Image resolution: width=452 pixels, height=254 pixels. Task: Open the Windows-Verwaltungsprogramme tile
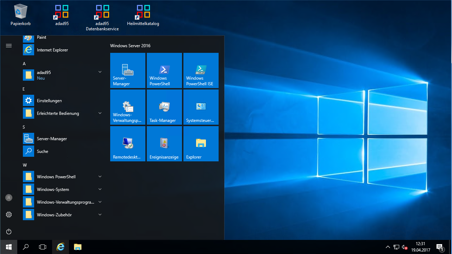pyautogui.click(x=128, y=107)
